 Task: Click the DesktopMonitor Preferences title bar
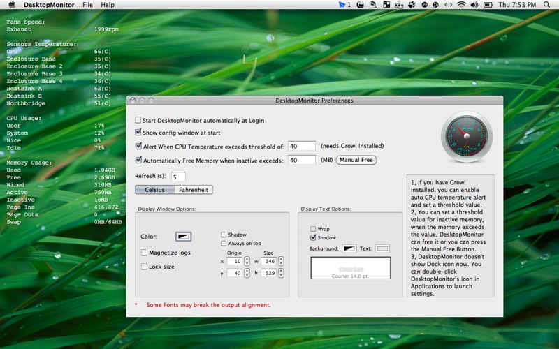click(x=315, y=101)
